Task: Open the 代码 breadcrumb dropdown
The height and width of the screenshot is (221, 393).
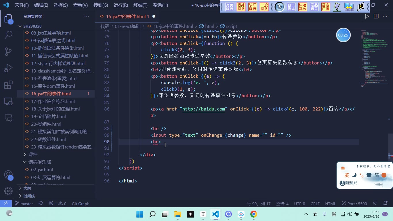Action: tap(105, 26)
